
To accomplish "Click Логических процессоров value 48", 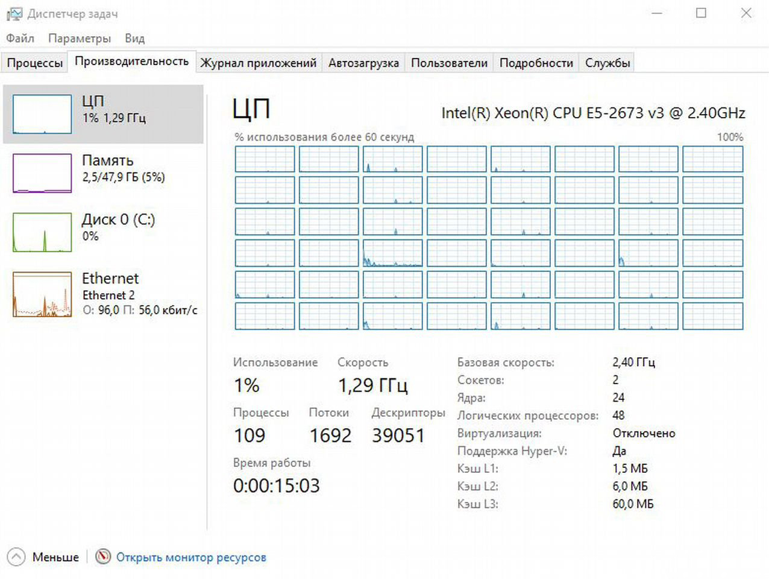I will (618, 415).
